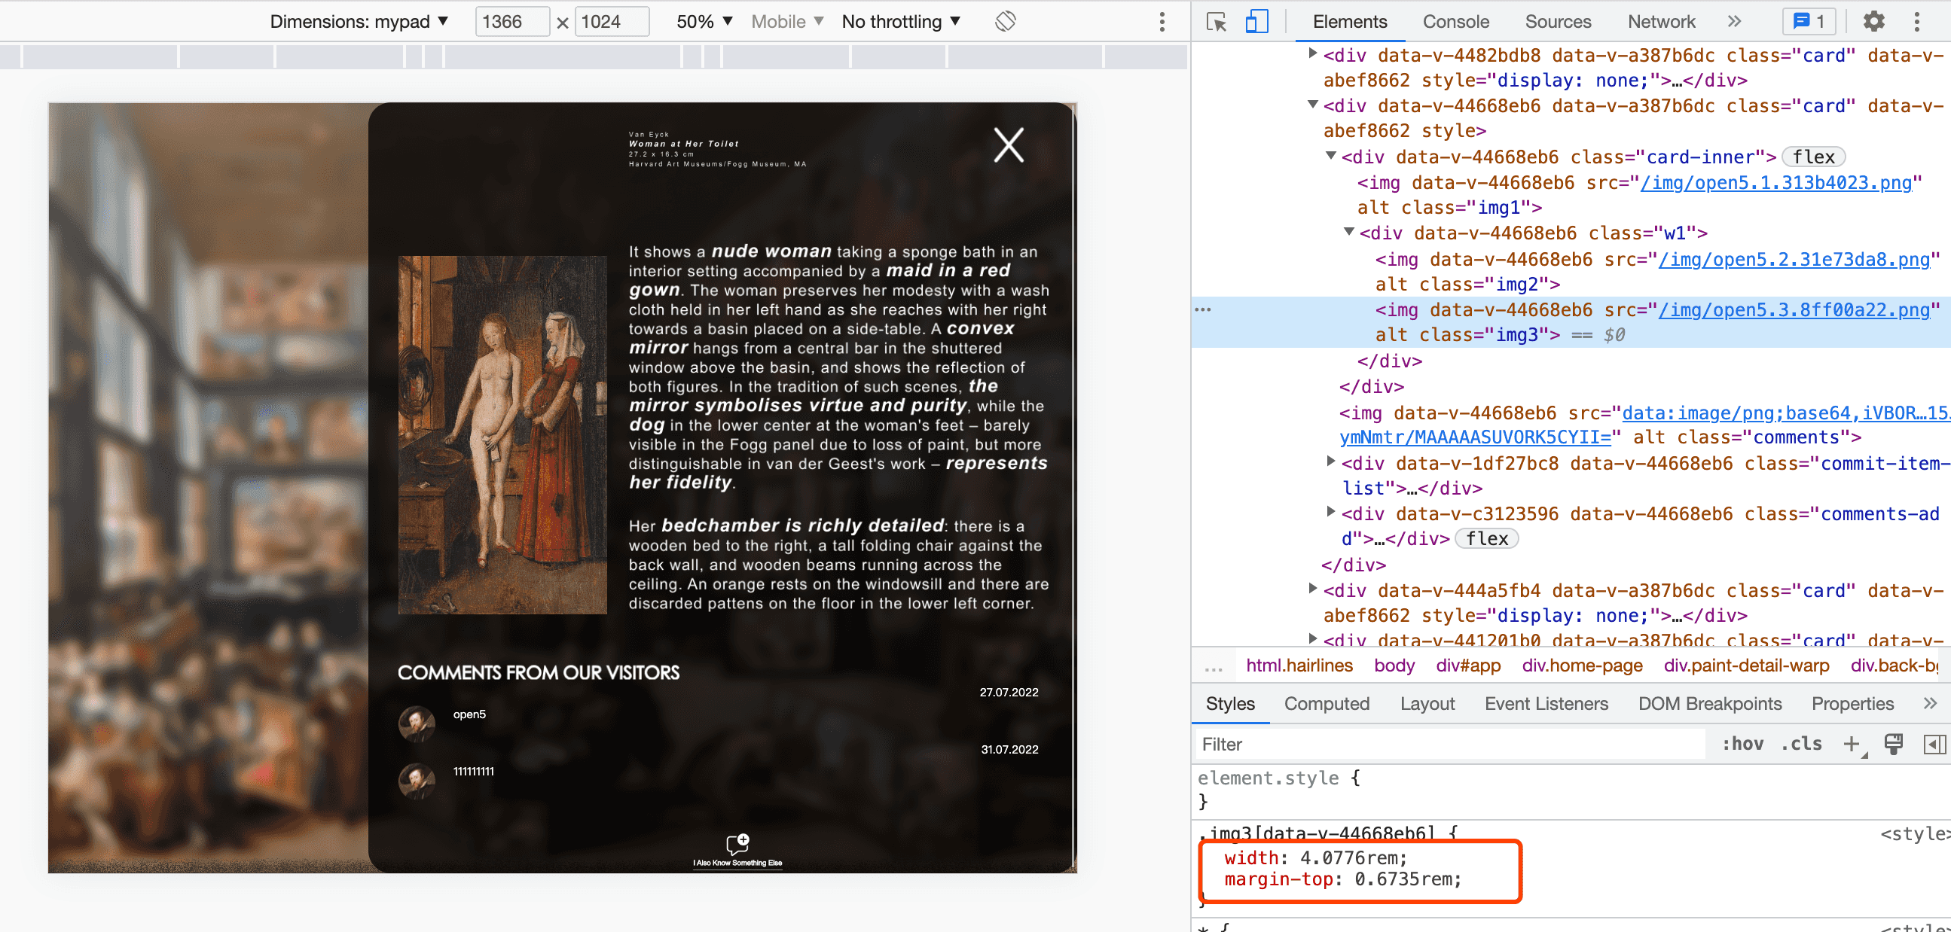Click 111111111 commenter avatar
The height and width of the screenshot is (932, 1951).
coord(417,781)
